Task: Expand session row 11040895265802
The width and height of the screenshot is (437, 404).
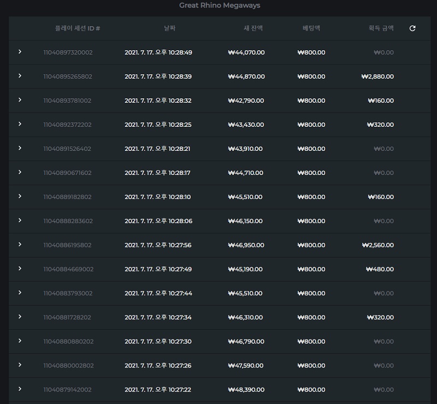Action: pyautogui.click(x=20, y=75)
